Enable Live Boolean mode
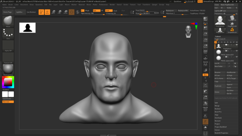242x136 pixels. pos(31,12)
